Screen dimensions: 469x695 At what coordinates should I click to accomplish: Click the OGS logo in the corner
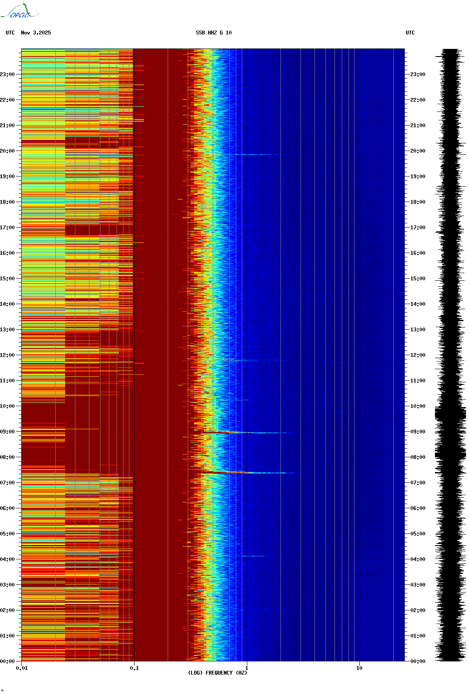point(19,11)
